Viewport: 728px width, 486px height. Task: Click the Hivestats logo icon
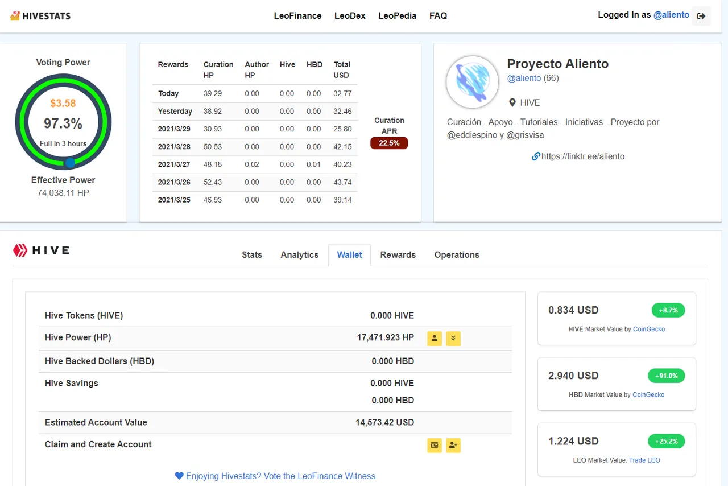[15, 16]
